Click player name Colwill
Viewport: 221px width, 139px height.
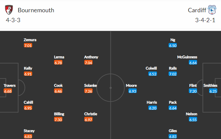coord(151,68)
